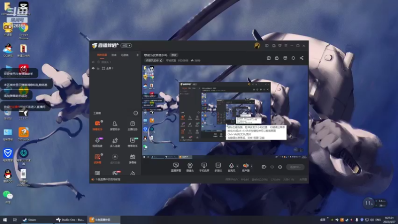Open the 主播任务 tool

(x=132, y=126)
